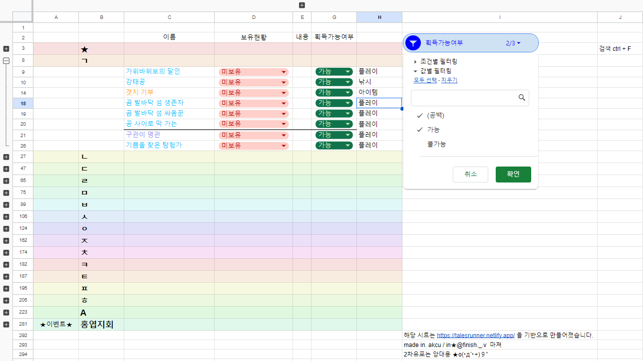Click the 모두 선택 link
This screenshot has width=643, height=361.
[x=426, y=80]
